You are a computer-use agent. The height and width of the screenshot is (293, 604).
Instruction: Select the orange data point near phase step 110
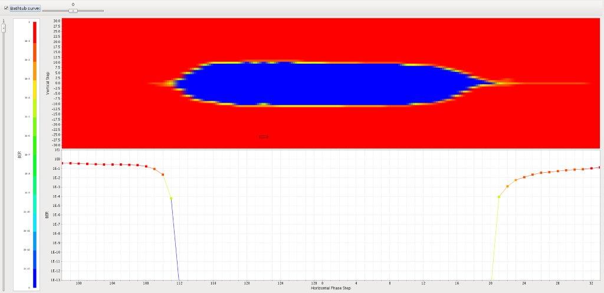[163, 175]
